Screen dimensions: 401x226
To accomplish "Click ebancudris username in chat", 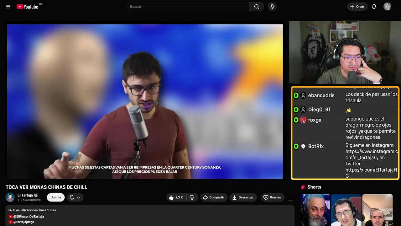I will (x=321, y=95).
